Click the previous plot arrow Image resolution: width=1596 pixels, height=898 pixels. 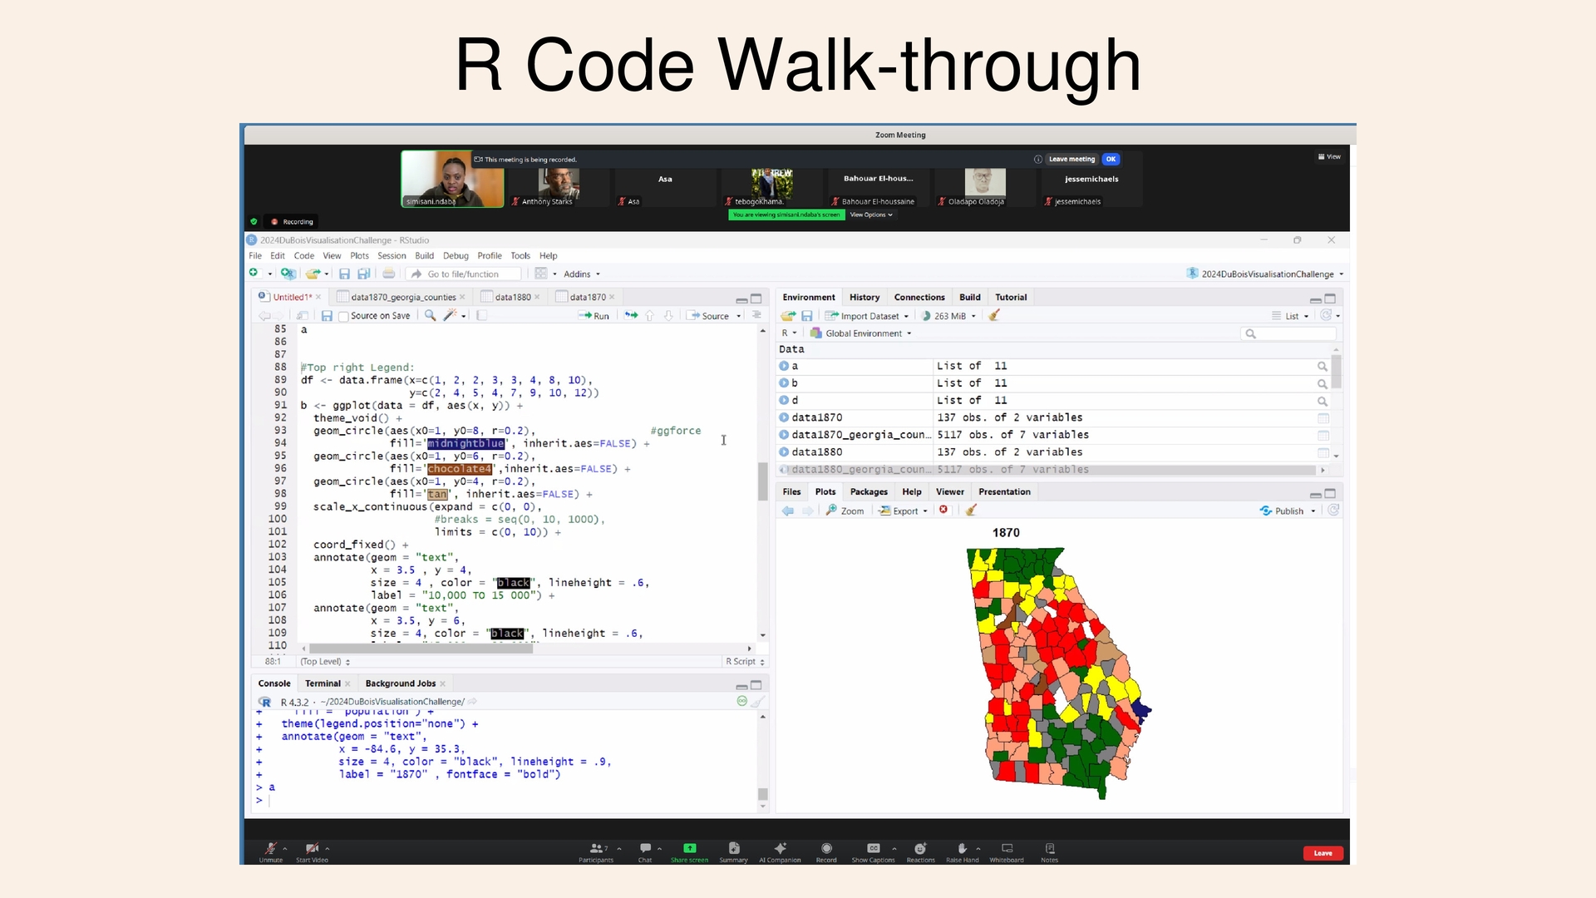tap(788, 511)
